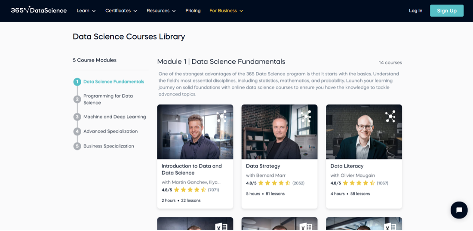
Task: Open the Data Strategy course title
Action: coord(263,166)
